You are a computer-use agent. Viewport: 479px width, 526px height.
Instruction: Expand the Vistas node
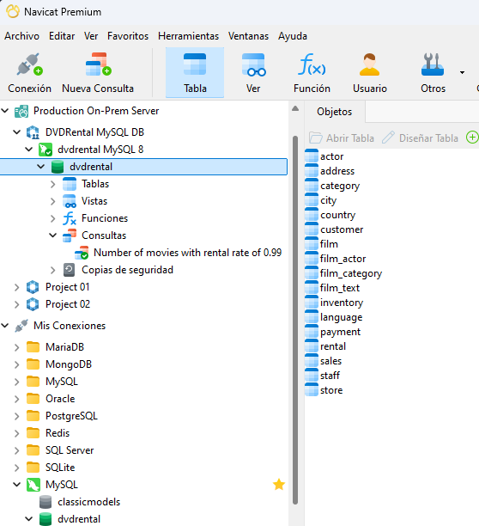point(52,201)
